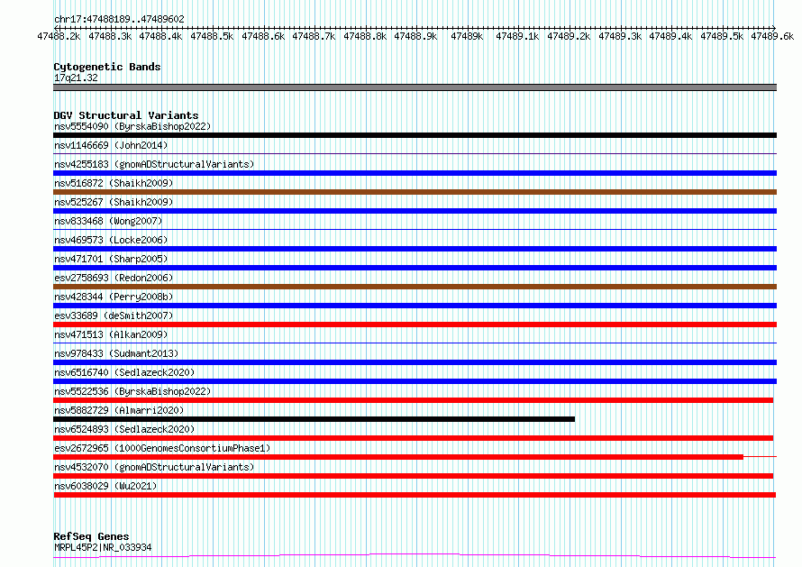Click the 47489k ruler position
This screenshot has height=567, width=802.
point(467,36)
